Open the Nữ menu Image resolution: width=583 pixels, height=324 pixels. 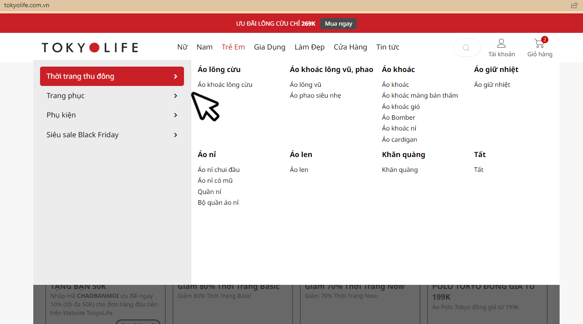tap(182, 47)
